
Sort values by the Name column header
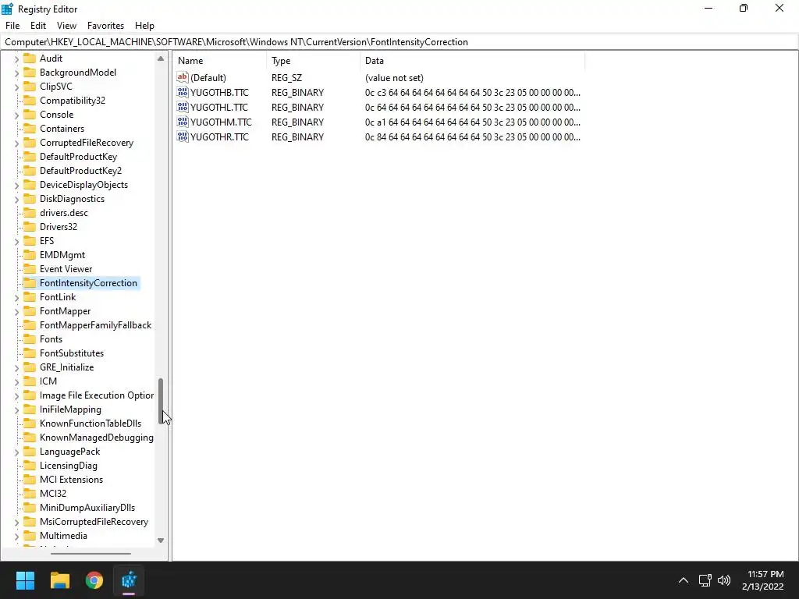pyautogui.click(x=220, y=61)
